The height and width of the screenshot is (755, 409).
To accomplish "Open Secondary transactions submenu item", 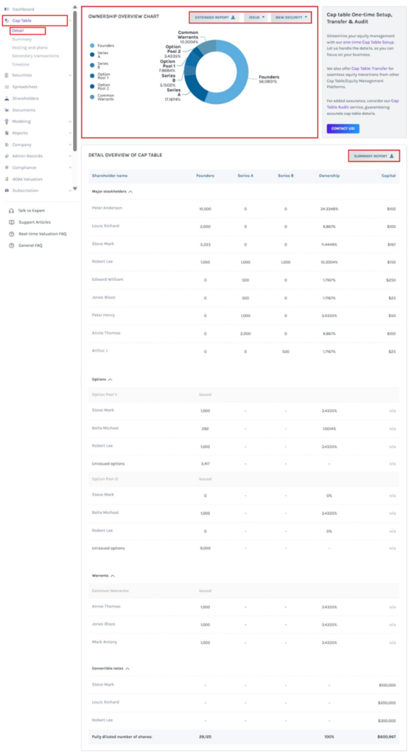I will (x=35, y=56).
